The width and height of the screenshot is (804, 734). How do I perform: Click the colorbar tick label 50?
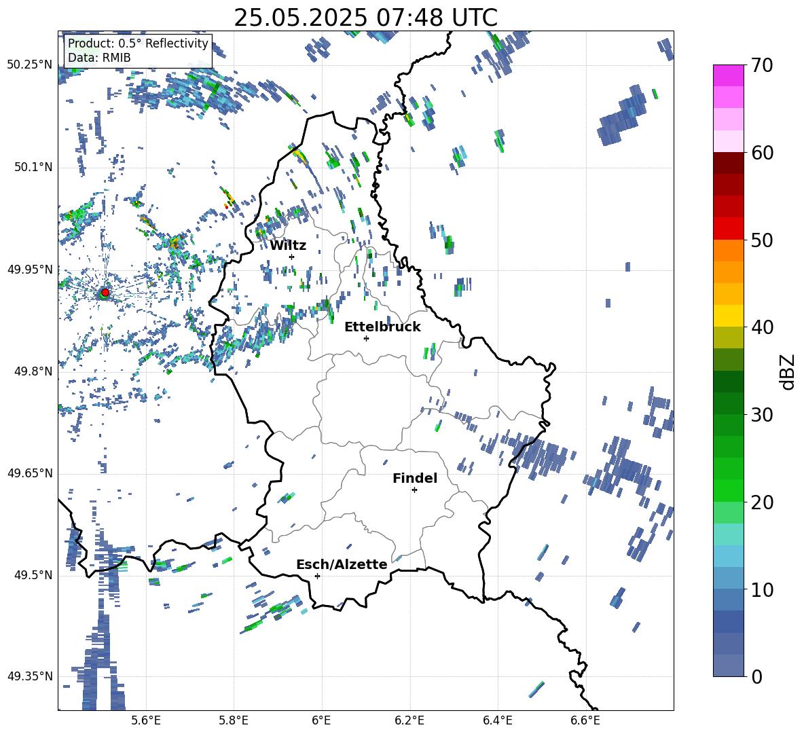[x=762, y=240]
